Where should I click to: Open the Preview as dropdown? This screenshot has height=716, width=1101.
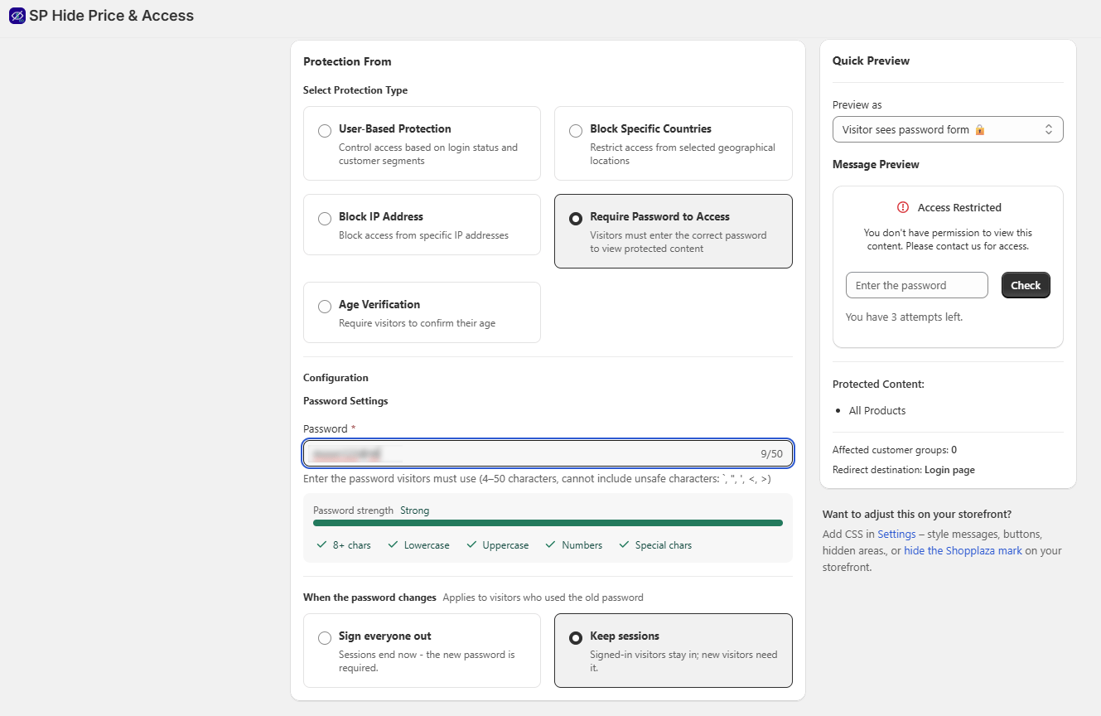point(948,129)
